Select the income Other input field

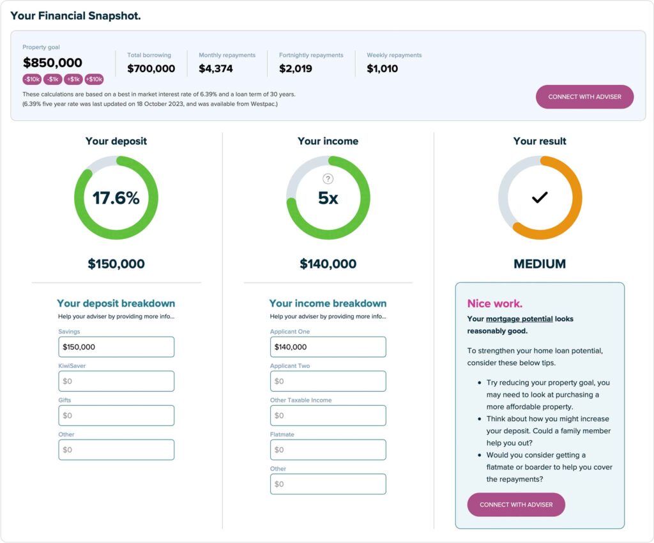tap(328, 484)
